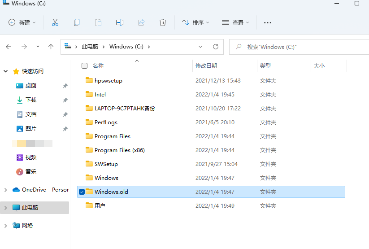
Task: Click the pin icon beside 图片
Action: [x=65, y=129]
